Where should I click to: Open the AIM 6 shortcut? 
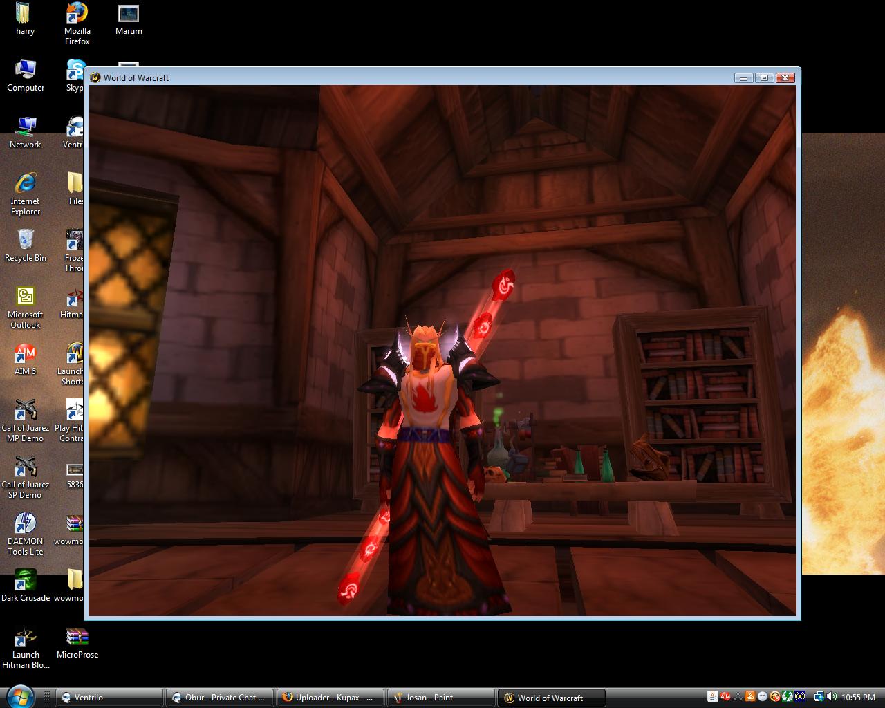pyautogui.click(x=26, y=359)
